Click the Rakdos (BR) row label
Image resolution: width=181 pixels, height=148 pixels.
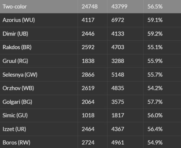point(16,47)
